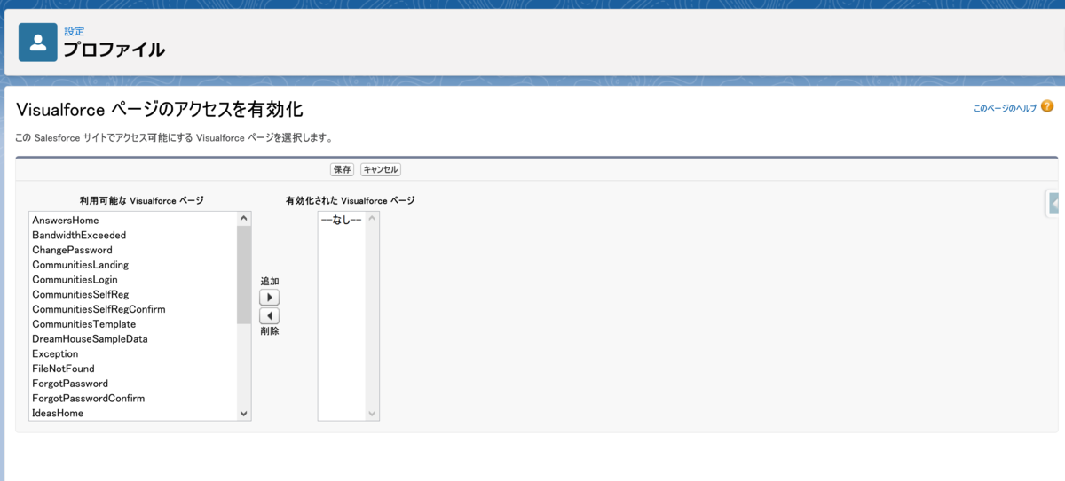The image size is (1065, 481).
Task: Click scroll down arrow in enabled pages list
Action: (x=372, y=413)
